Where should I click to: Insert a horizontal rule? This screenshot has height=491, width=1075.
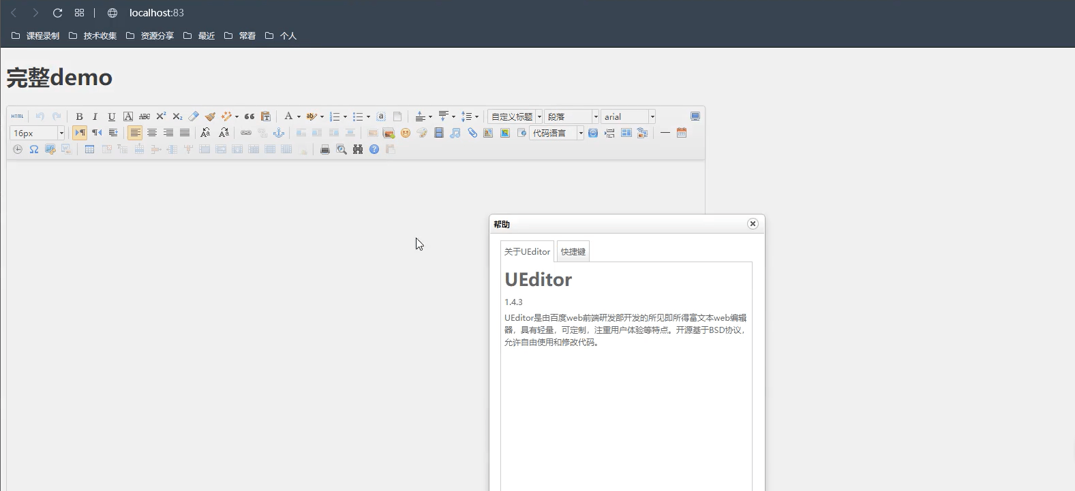tap(665, 133)
